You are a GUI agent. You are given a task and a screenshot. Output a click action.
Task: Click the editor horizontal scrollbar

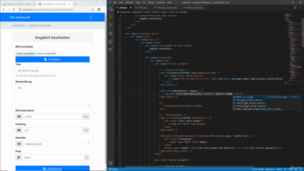[190, 167]
